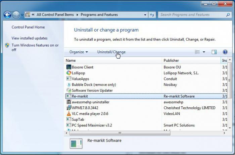Viewport: 235px width, 155px height.
Task: Open the recent pages dropdown arrow
Action: [22, 15]
